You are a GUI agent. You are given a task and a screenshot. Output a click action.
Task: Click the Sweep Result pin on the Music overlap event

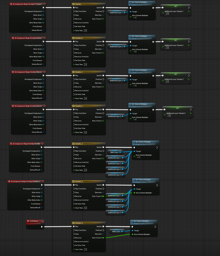43,98
